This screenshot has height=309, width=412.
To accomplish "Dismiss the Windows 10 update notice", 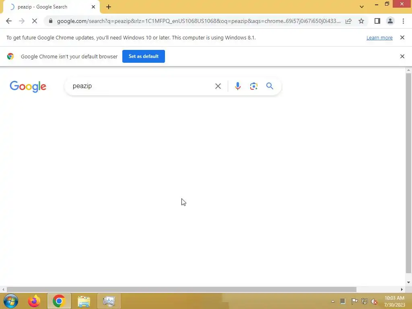I will pyautogui.click(x=402, y=37).
